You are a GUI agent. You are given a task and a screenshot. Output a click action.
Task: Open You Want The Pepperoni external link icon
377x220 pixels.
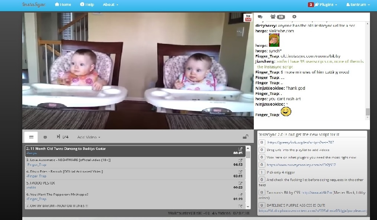[240, 195]
